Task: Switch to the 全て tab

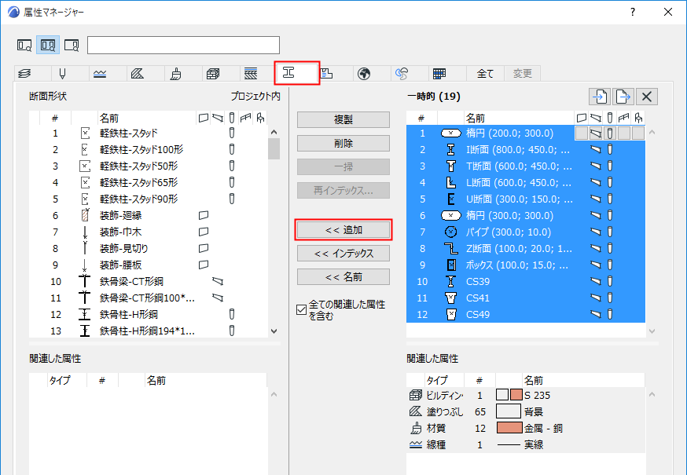Action: pyautogui.click(x=485, y=74)
